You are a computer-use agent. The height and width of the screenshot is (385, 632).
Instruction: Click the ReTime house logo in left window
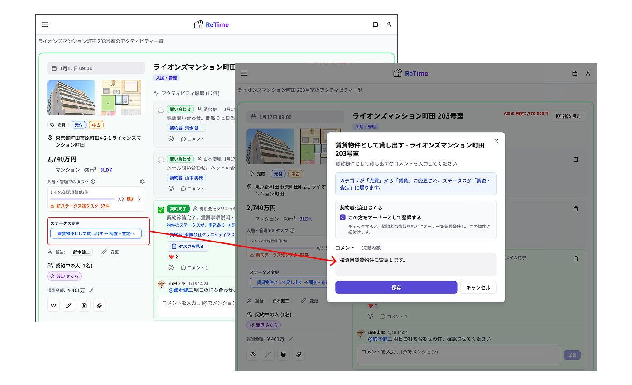[x=198, y=24]
